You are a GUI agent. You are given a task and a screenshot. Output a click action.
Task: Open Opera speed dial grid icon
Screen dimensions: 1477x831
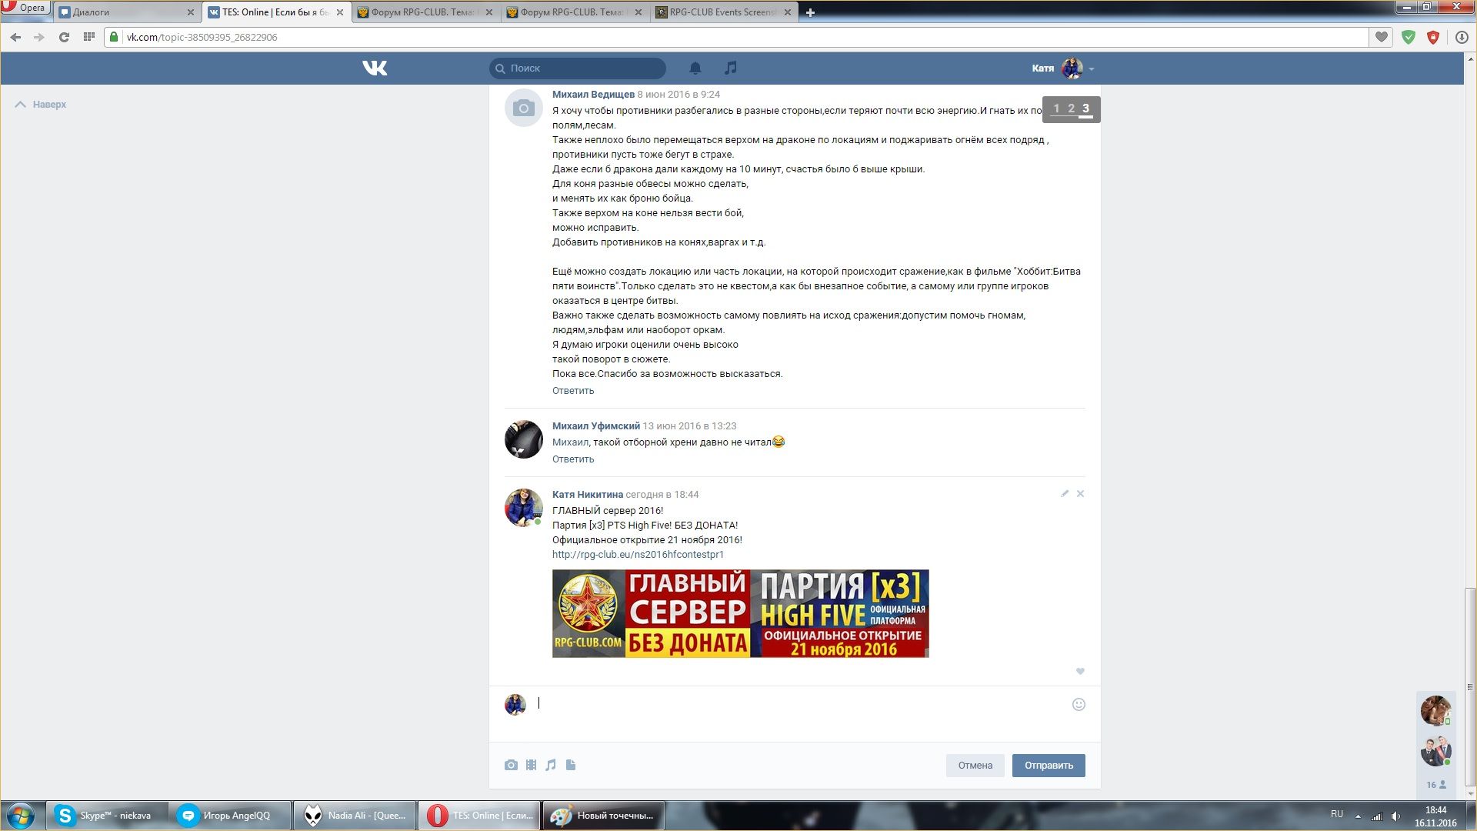tap(89, 36)
